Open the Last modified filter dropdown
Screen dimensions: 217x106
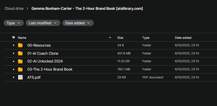tap(43, 23)
